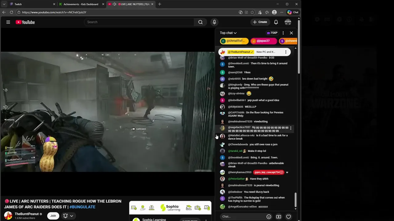Screen dimensions: 394x221
Task: Switch to Achievements - Kick Dashboard tab
Action: [x=82, y=4]
